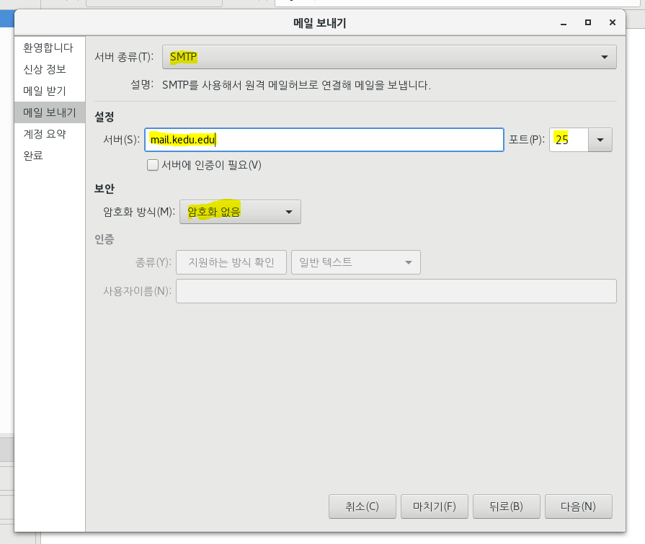Select 메일 보내기 in the sidebar

(49, 112)
